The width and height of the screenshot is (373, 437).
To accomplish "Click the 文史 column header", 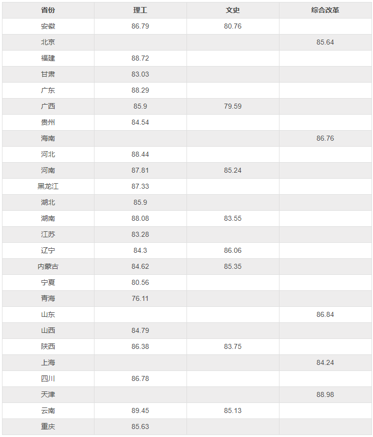I will coord(232,10).
